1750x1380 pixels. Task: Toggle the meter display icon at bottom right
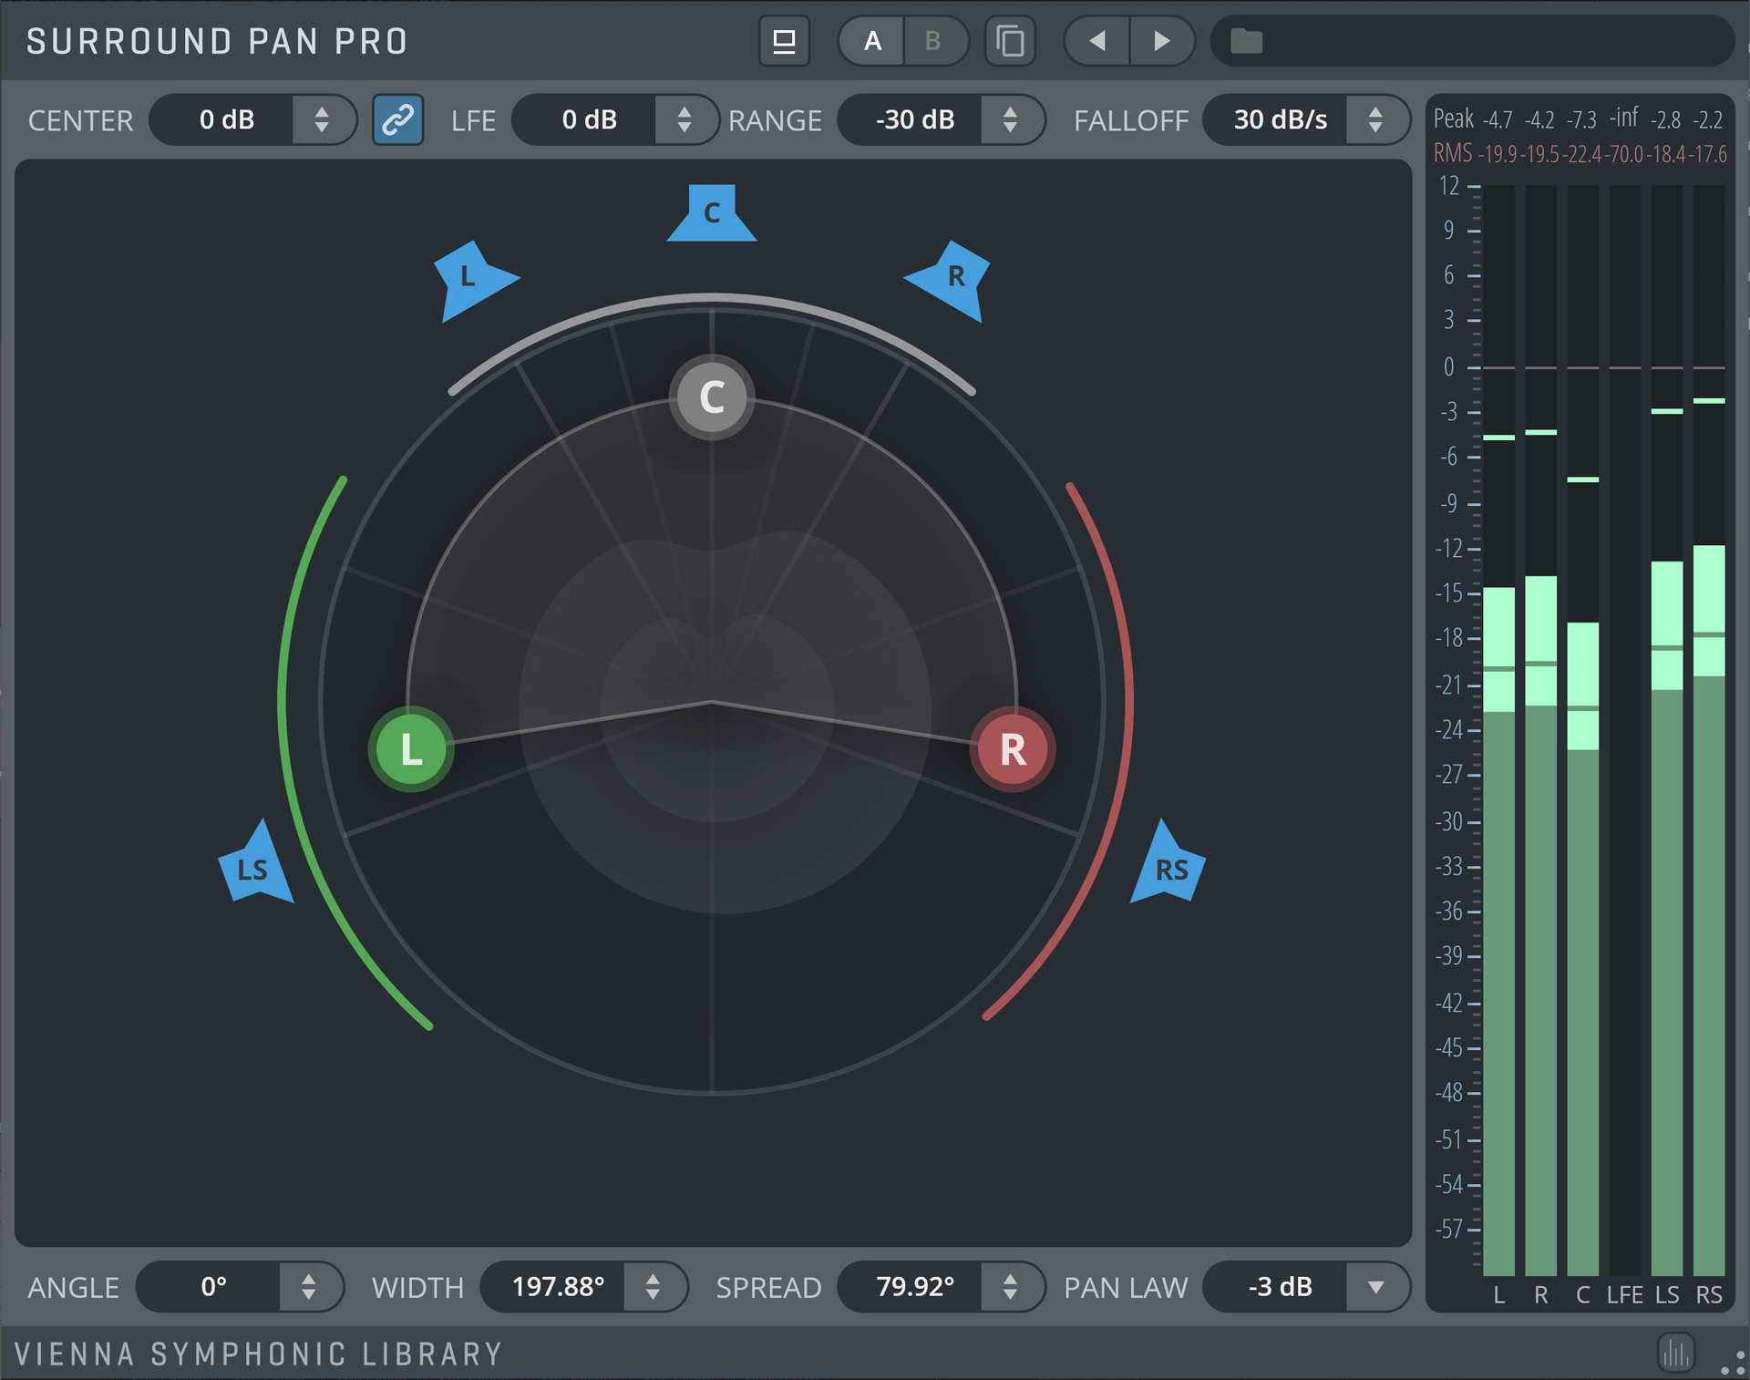click(x=1675, y=1353)
